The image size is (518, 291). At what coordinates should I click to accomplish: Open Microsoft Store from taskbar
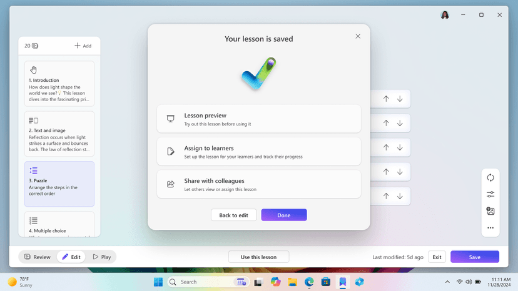tap(326, 282)
